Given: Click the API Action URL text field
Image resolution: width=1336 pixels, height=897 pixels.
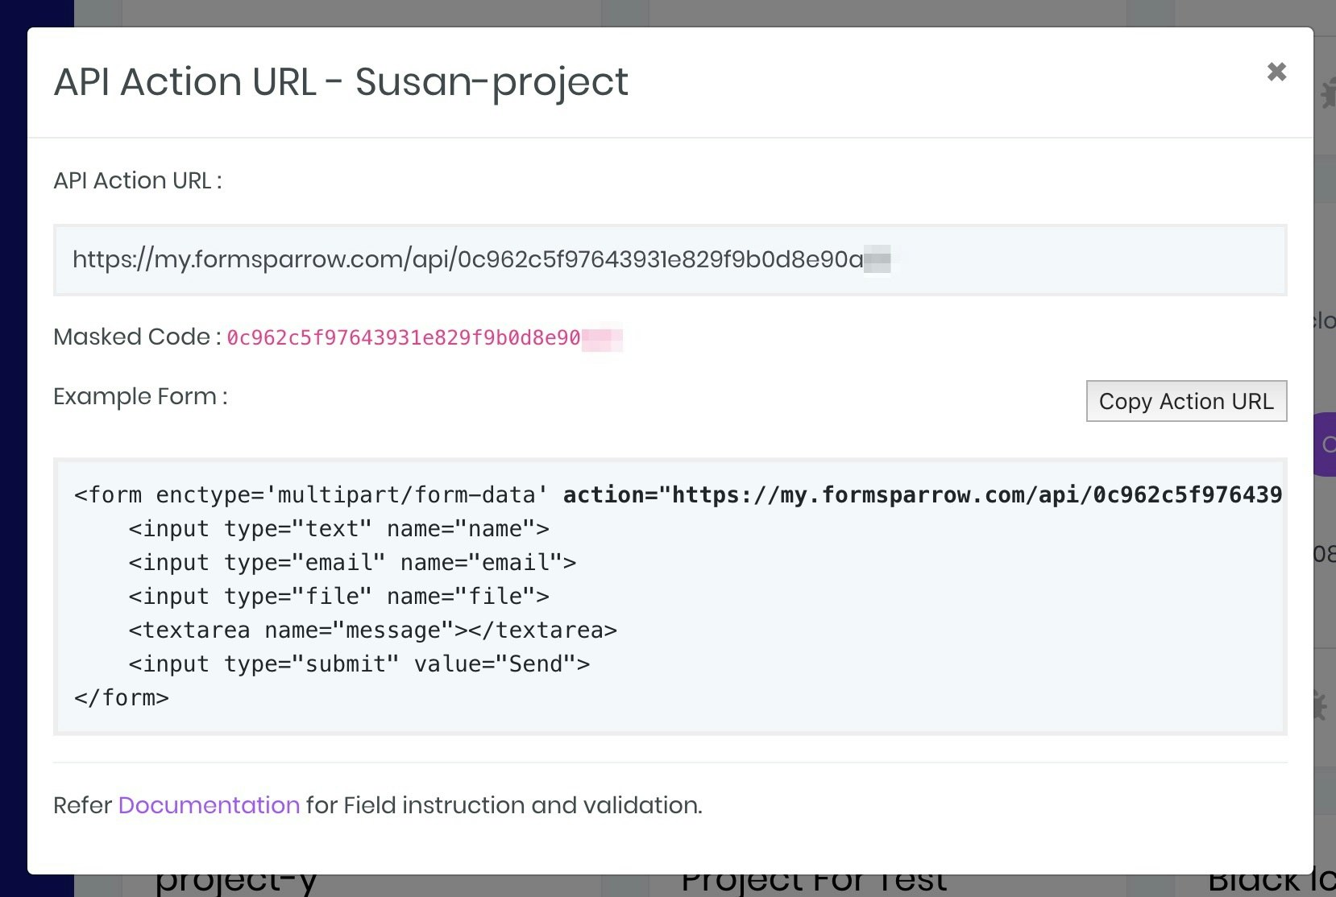Looking at the screenshot, I should (x=669, y=260).
